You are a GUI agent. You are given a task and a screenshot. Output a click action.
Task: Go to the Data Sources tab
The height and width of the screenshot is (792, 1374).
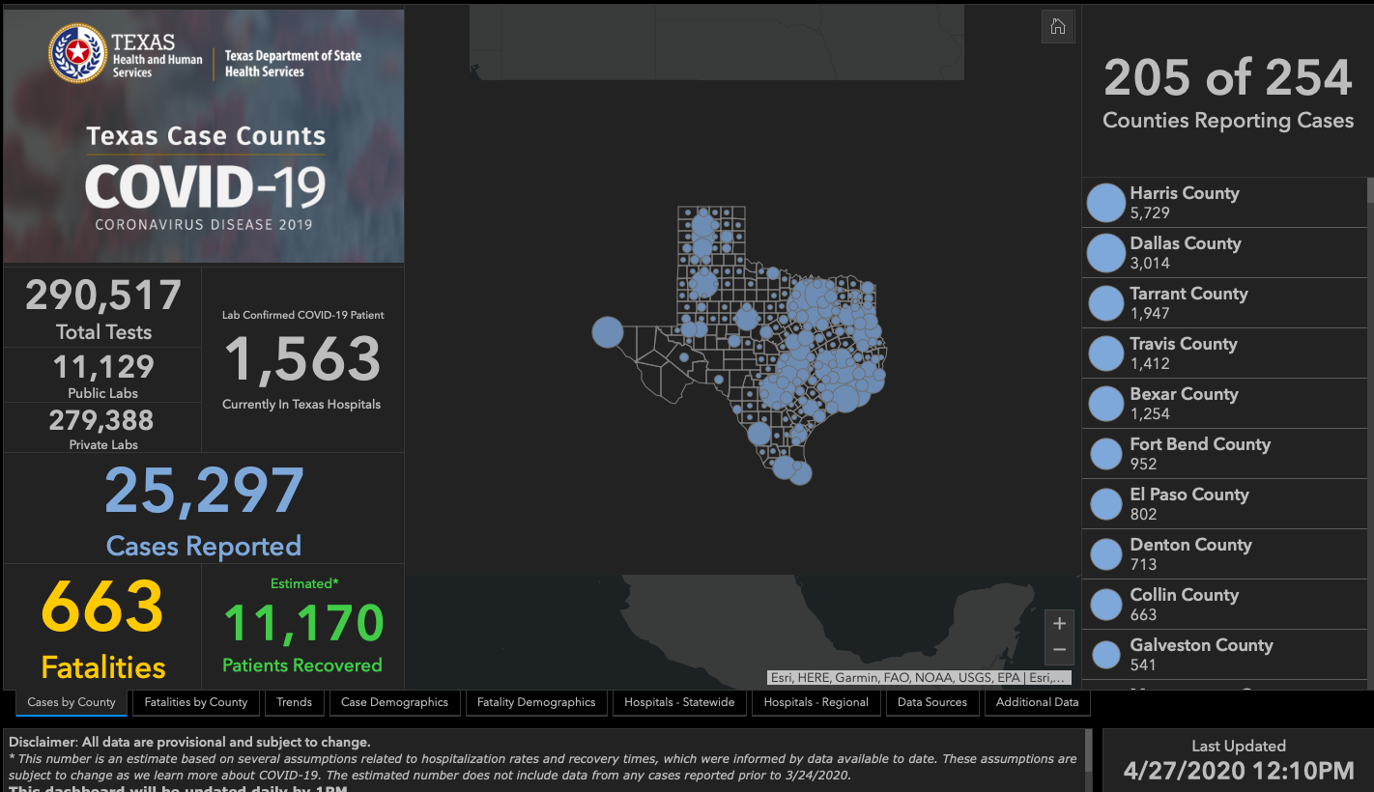pyautogui.click(x=931, y=702)
